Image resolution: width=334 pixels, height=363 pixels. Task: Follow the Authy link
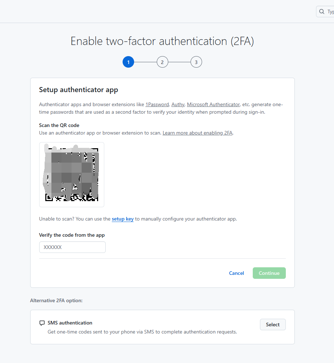click(x=178, y=104)
